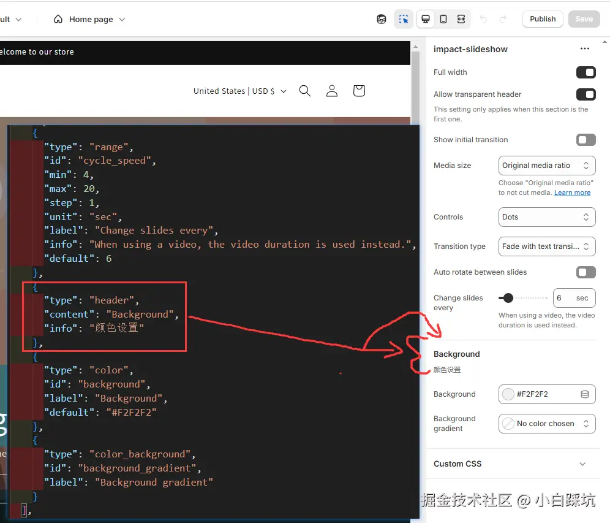Open the Media size dropdown
Image resolution: width=610 pixels, height=523 pixels.
(x=546, y=166)
